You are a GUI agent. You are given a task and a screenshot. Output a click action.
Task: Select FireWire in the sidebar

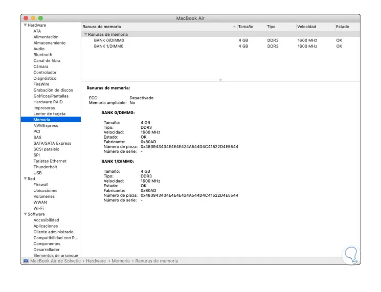click(x=41, y=84)
